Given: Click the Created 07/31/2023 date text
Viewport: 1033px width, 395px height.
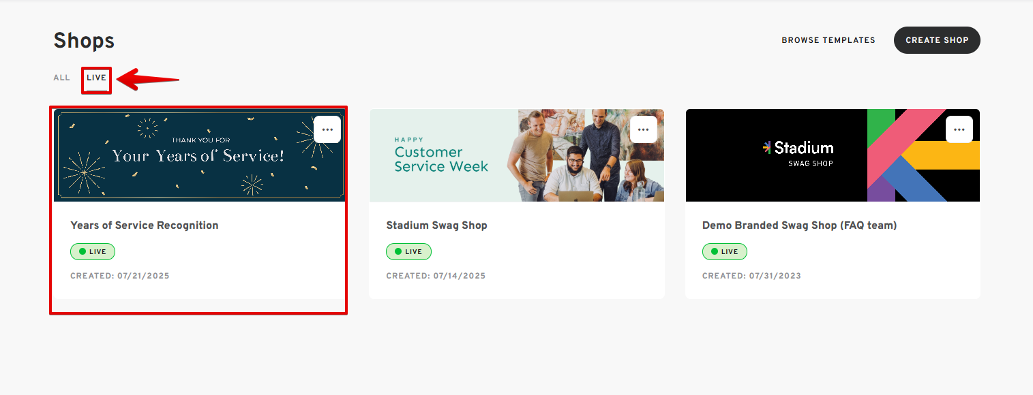Looking at the screenshot, I should [x=751, y=276].
